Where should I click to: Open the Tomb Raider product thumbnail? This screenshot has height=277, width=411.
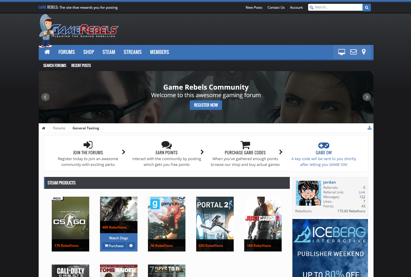pos(119,271)
